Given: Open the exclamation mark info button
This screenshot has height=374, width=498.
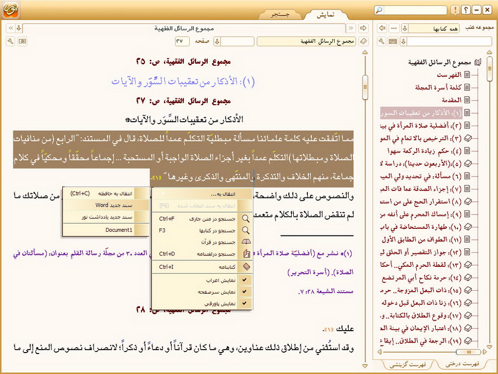Looking at the screenshot, I should click(x=455, y=10).
